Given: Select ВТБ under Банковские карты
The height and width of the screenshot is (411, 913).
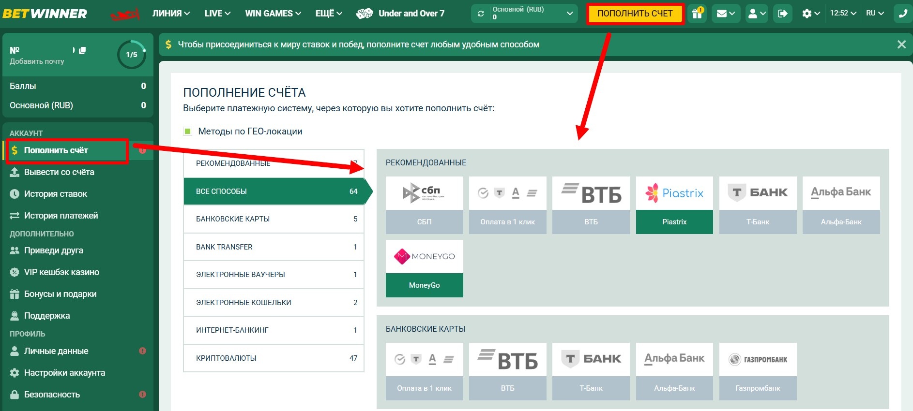Looking at the screenshot, I should (508, 371).
